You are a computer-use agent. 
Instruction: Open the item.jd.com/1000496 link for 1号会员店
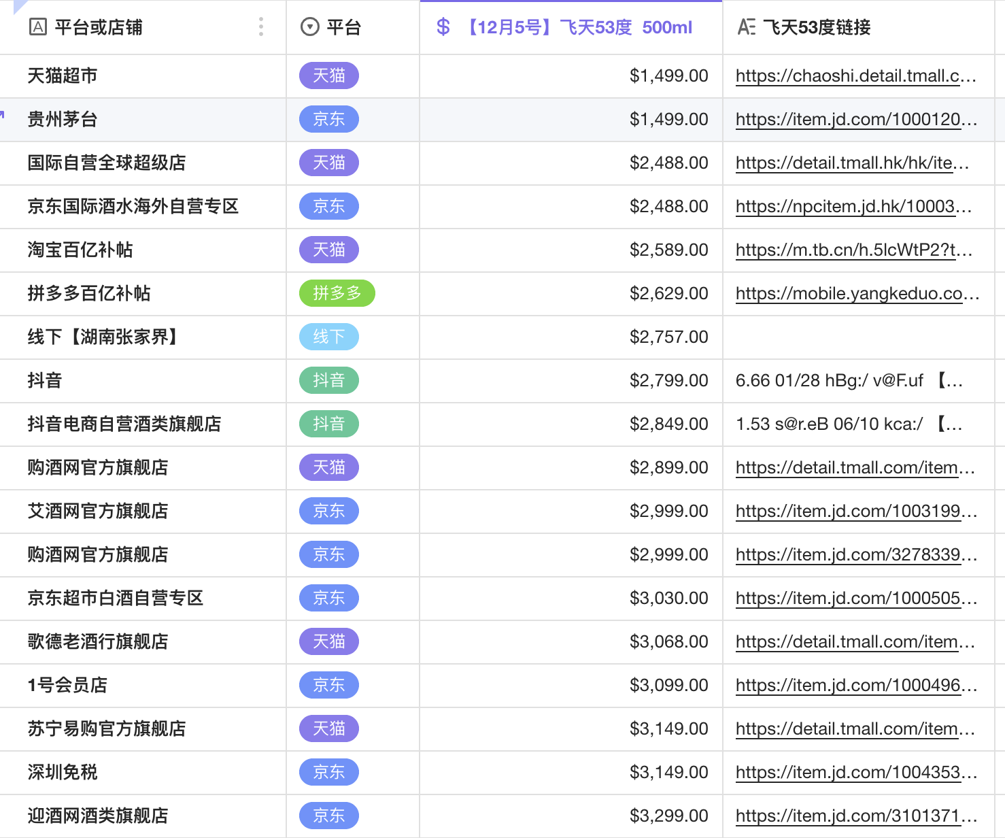click(857, 686)
